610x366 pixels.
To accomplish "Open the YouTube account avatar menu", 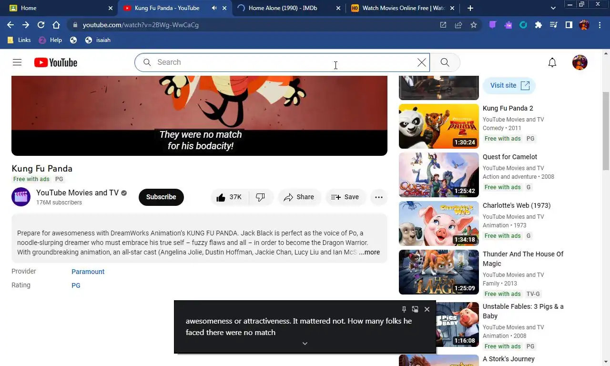I will 580,62.
